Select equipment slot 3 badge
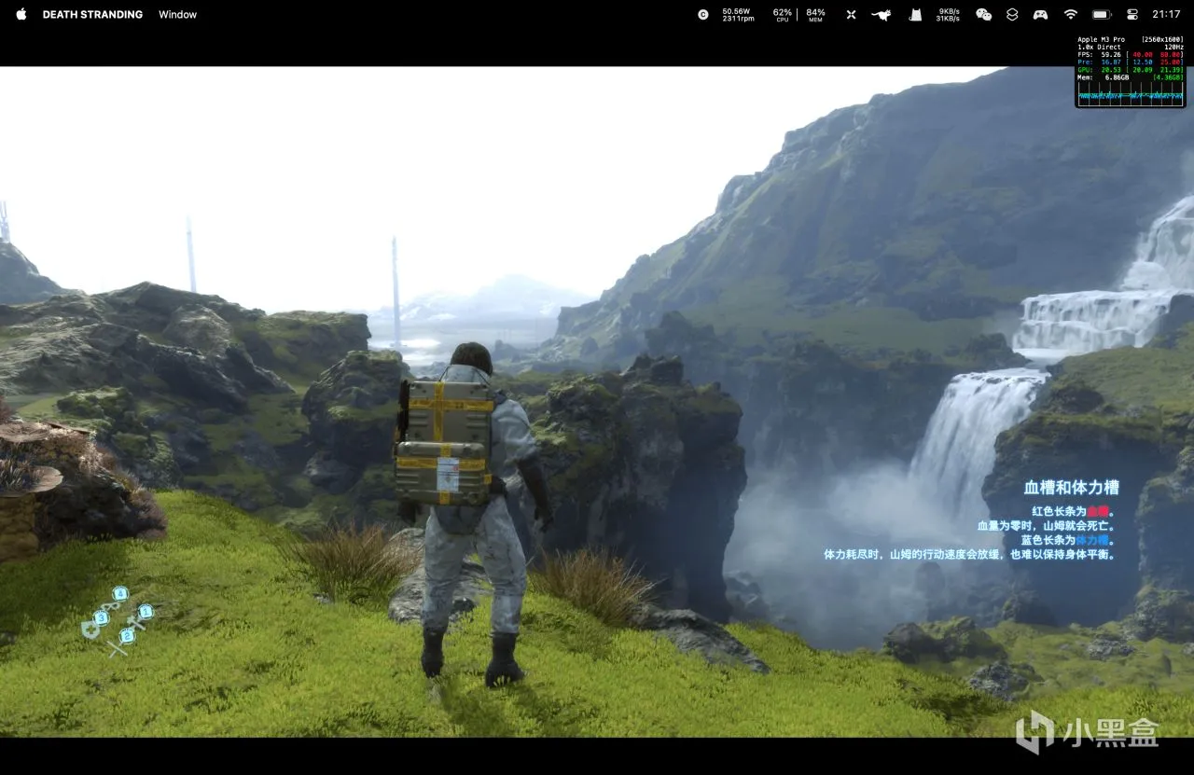The width and height of the screenshot is (1194, 775). (x=102, y=617)
